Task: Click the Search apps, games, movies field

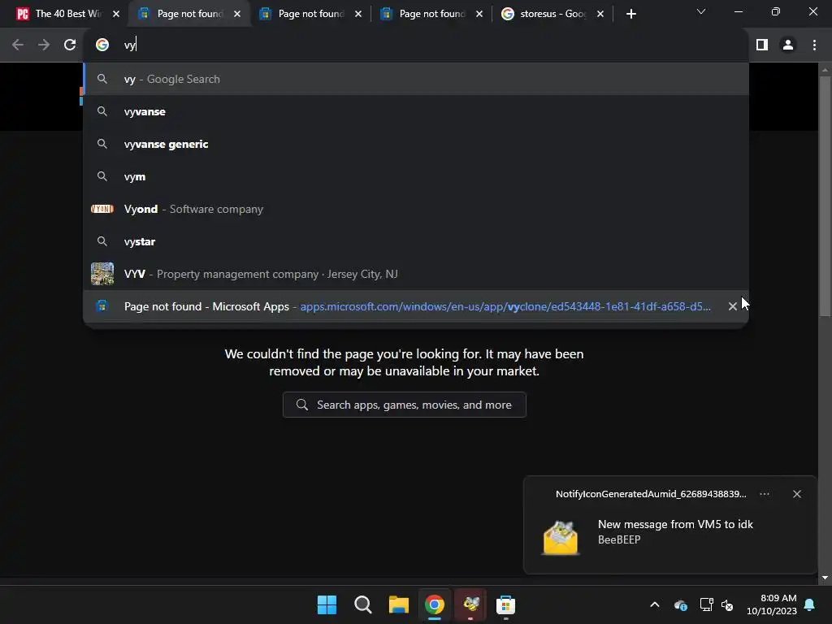Action: [405, 405]
